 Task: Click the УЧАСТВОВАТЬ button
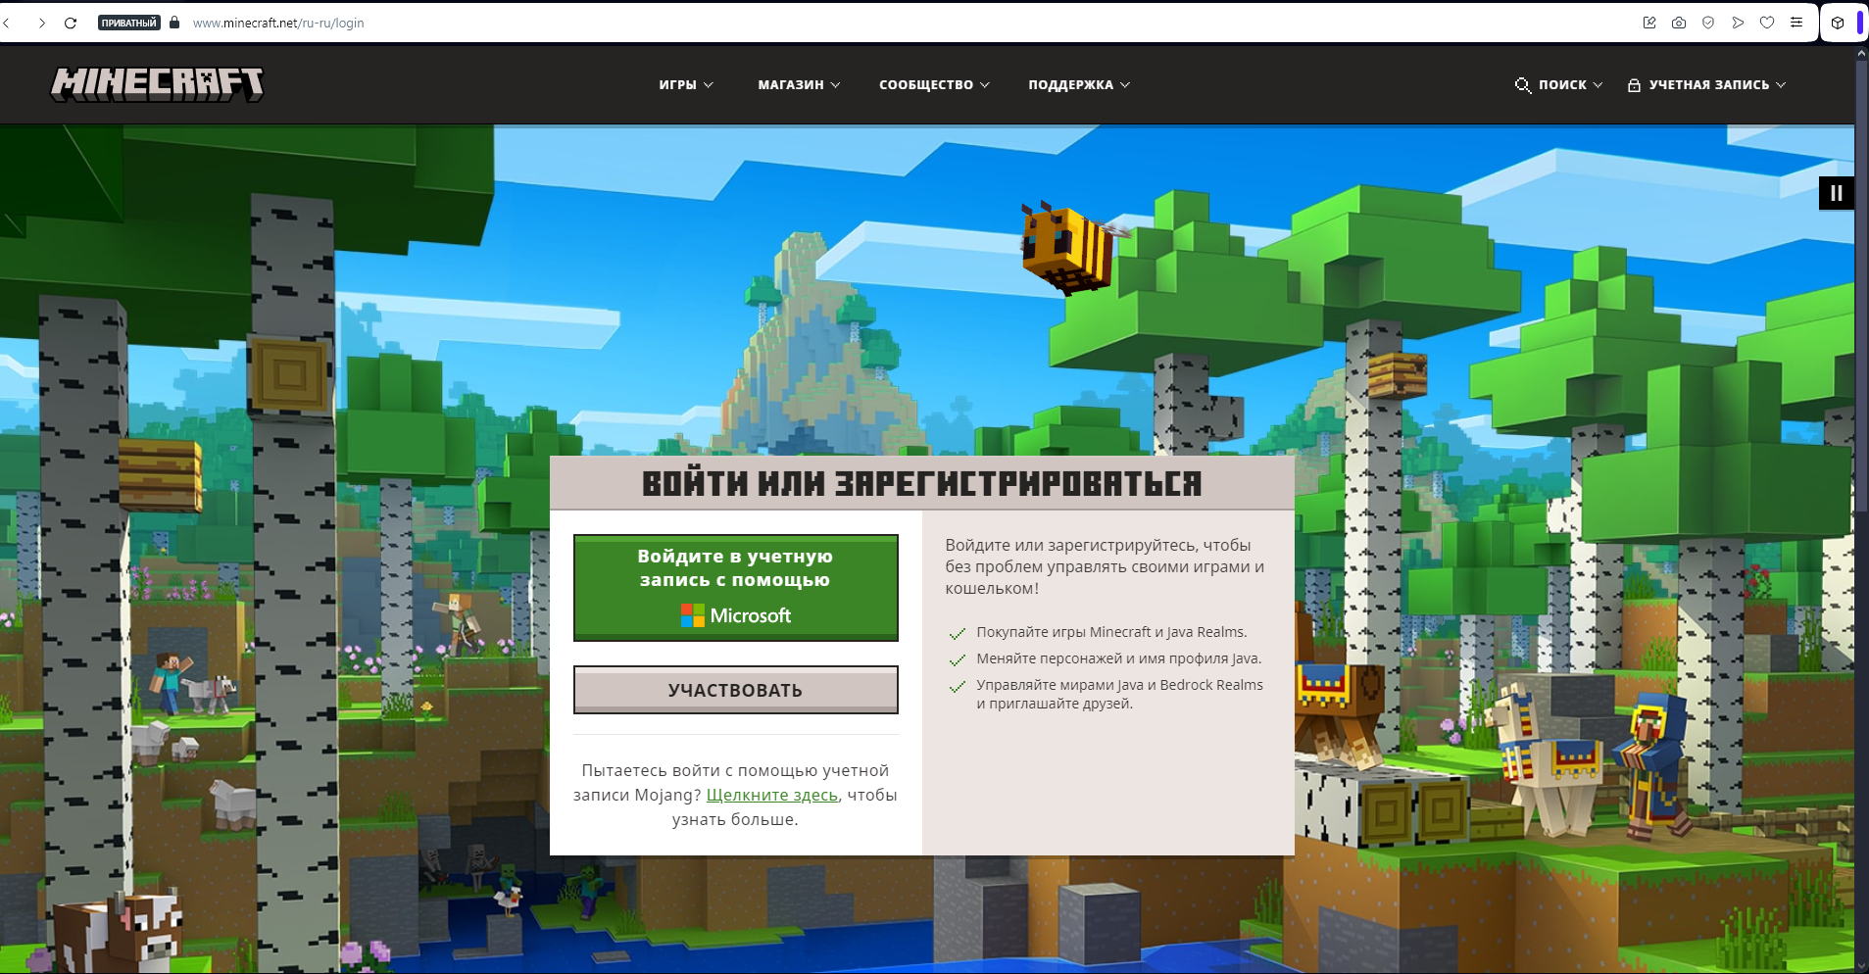point(736,690)
